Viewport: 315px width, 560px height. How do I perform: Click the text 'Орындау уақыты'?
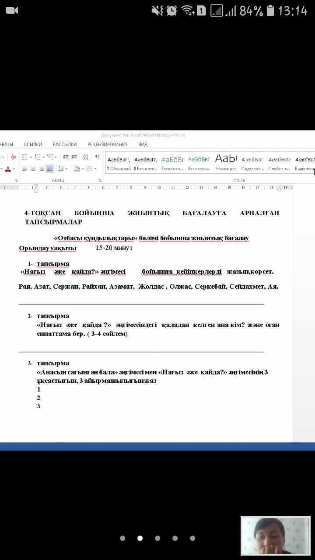pyautogui.click(x=48, y=248)
